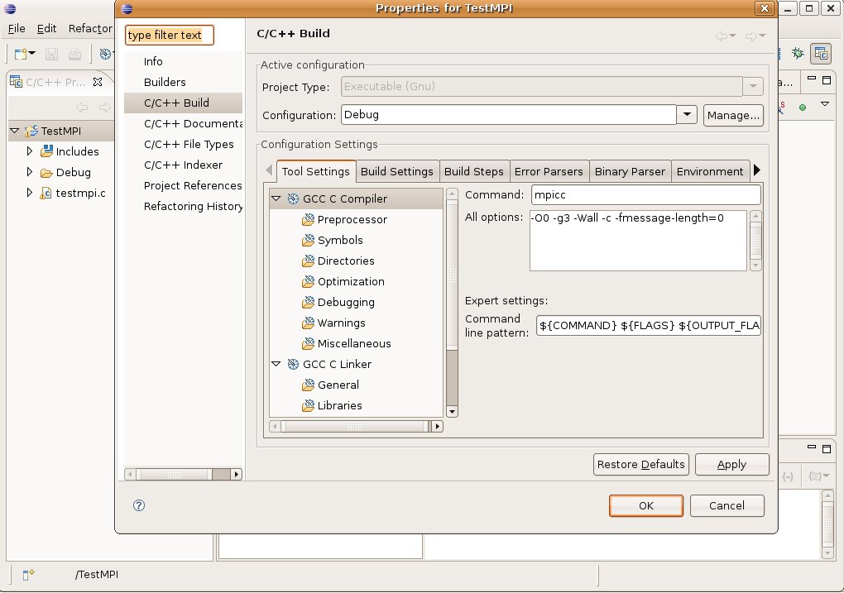Click the Manage... button

pyautogui.click(x=733, y=115)
